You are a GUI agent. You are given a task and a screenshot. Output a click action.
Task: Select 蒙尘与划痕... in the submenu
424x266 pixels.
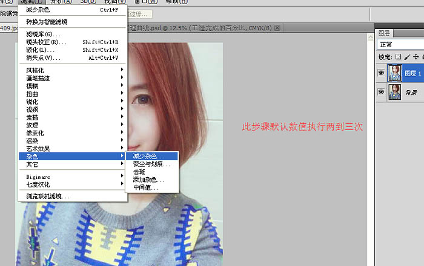coord(151,164)
